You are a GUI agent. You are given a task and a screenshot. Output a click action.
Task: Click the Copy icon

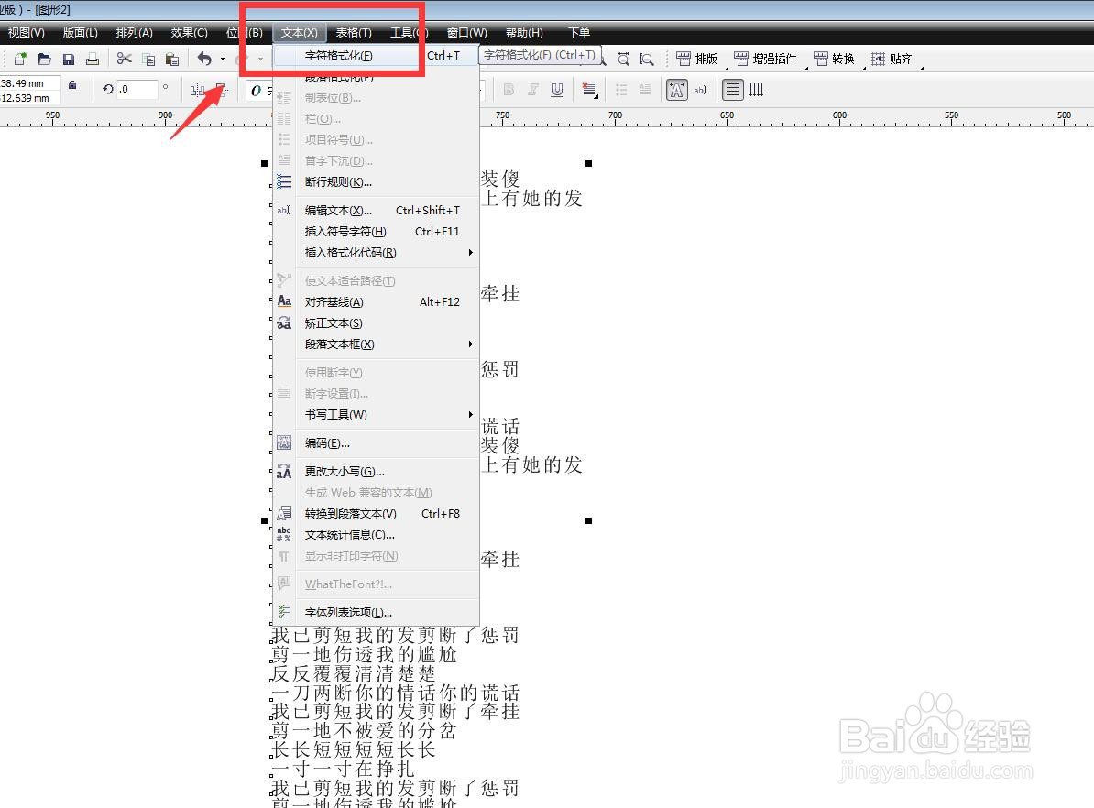[x=148, y=60]
